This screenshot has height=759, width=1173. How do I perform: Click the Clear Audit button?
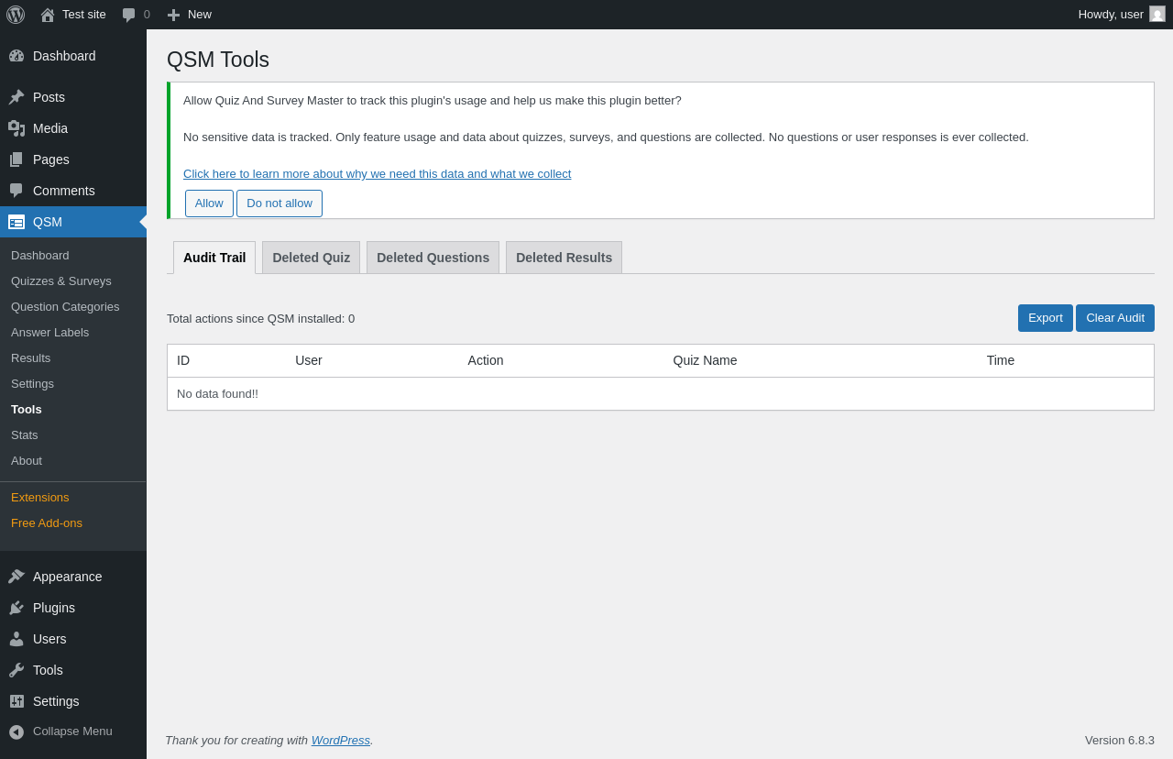point(1114,318)
